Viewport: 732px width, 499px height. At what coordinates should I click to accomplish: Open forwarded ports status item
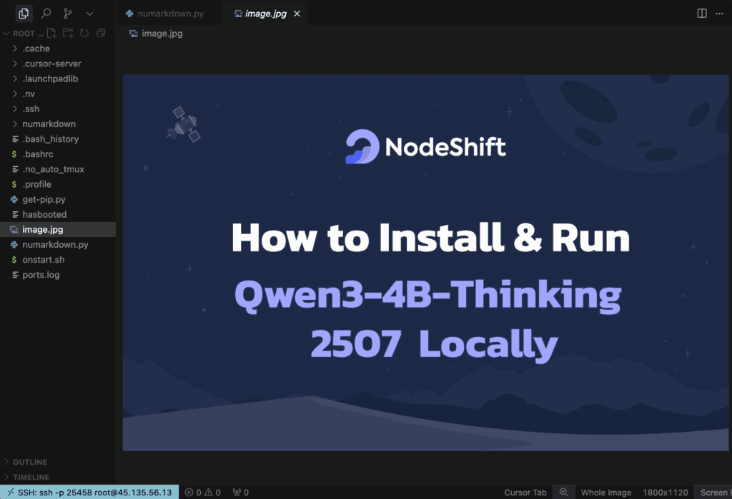coord(241,493)
